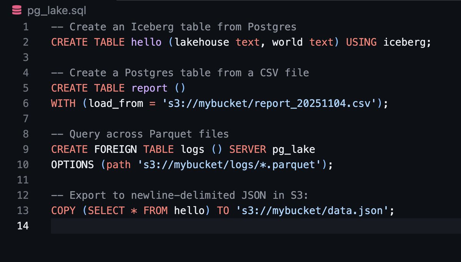Screen dimensions: 461x262
Task: Click line number 14 in the gutter
Action: coord(23,226)
